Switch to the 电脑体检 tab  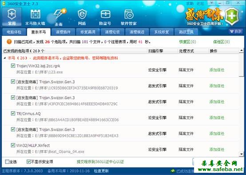pos(14,32)
